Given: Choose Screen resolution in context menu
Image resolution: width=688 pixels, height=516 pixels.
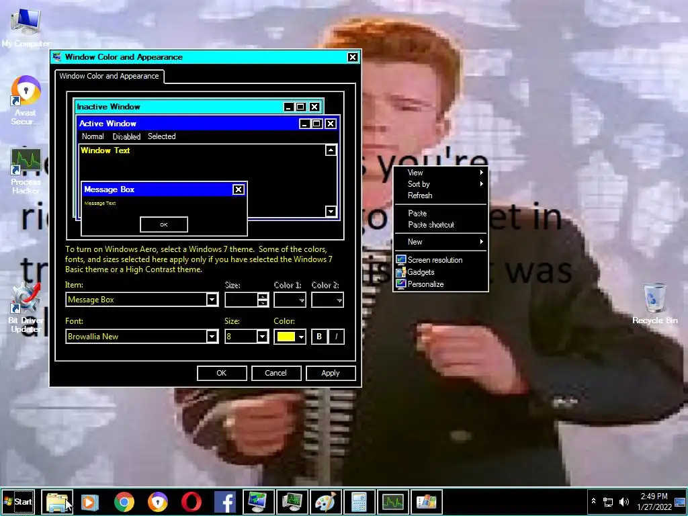Looking at the screenshot, I should pos(441,260).
